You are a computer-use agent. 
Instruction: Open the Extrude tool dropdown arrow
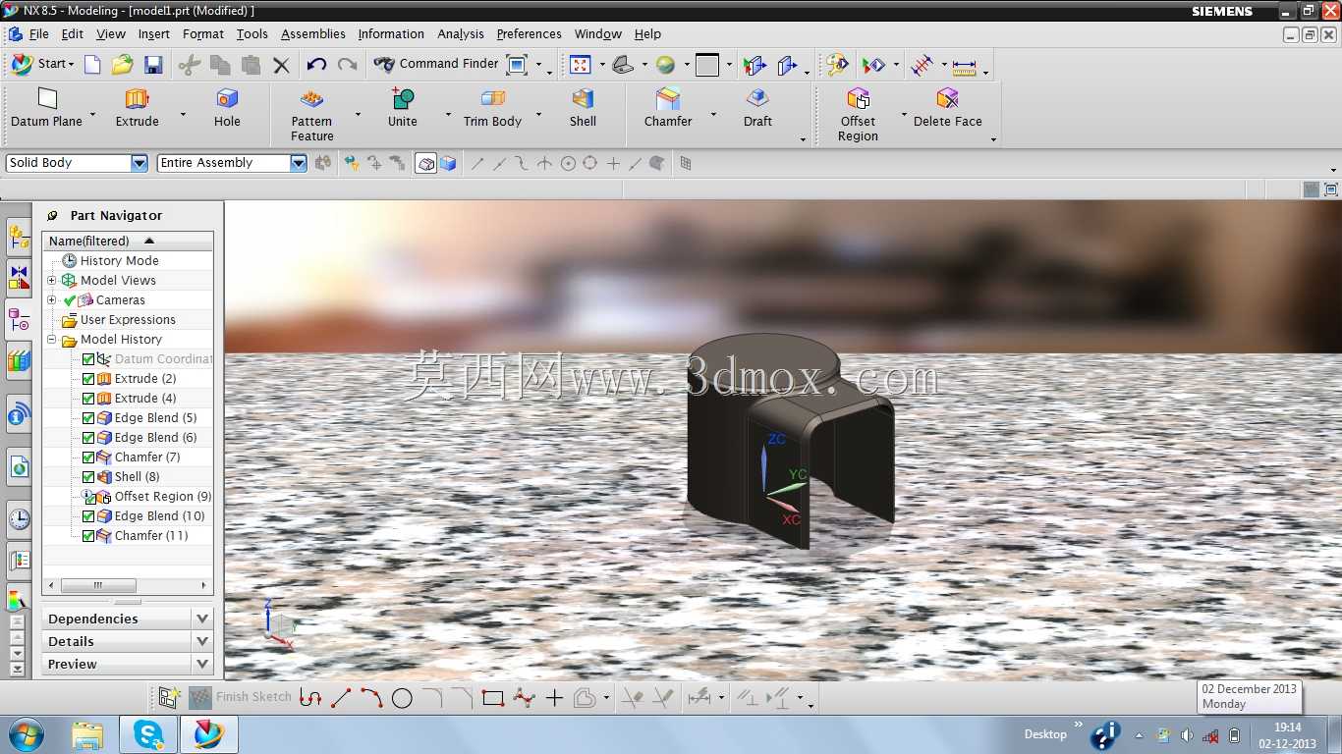[183, 115]
